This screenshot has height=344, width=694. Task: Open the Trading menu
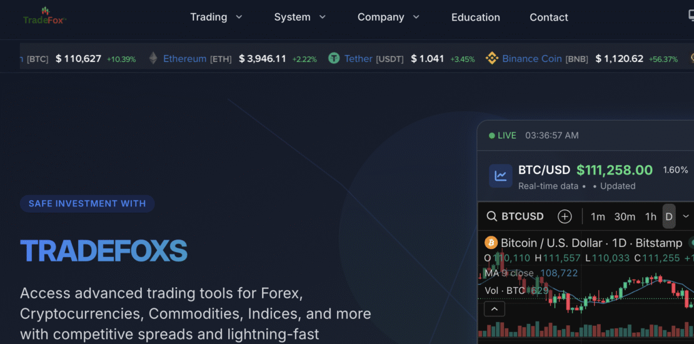point(208,18)
